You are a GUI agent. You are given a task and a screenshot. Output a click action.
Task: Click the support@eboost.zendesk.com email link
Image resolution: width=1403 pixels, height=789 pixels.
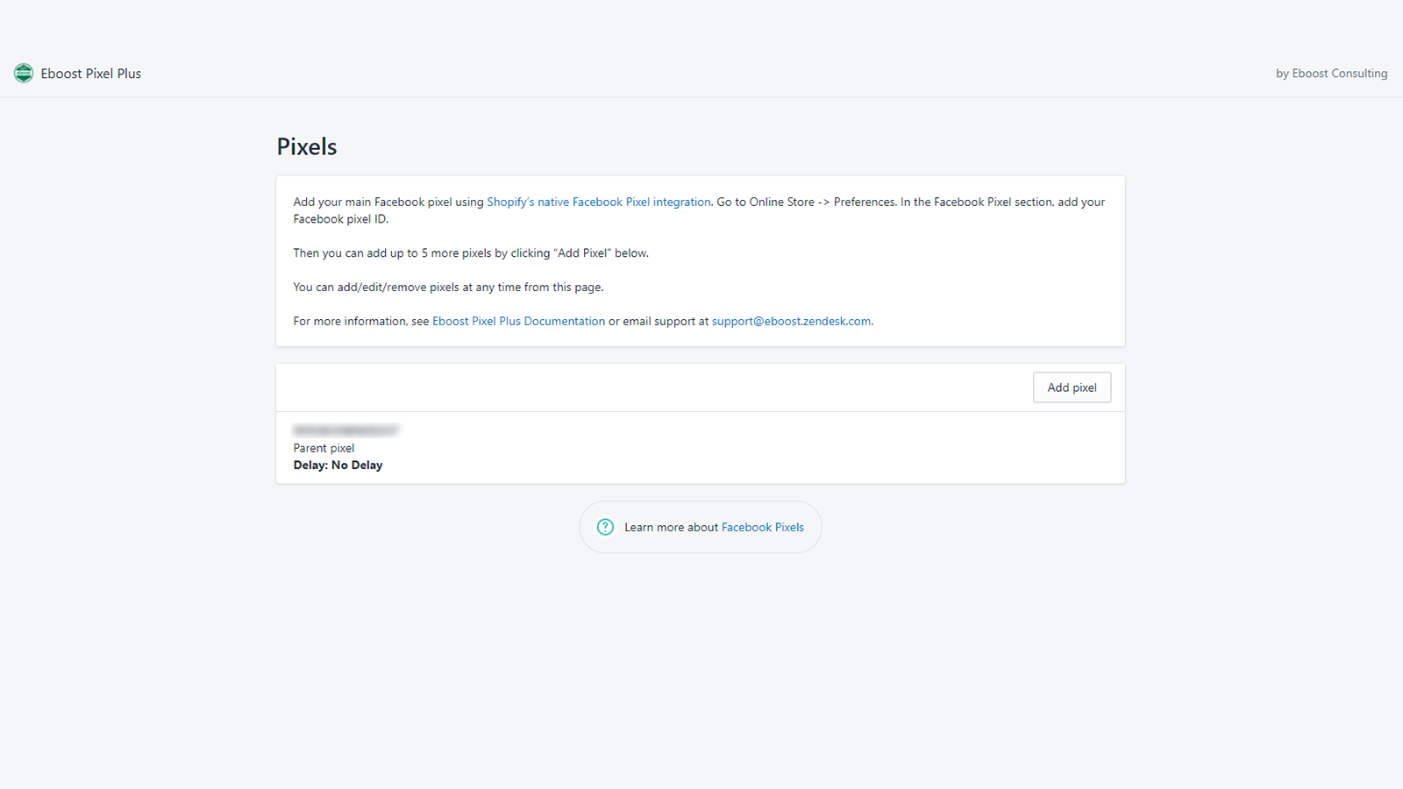[791, 321]
